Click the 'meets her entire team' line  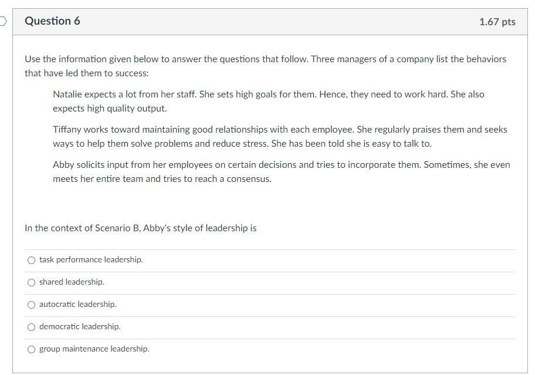tap(162, 178)
